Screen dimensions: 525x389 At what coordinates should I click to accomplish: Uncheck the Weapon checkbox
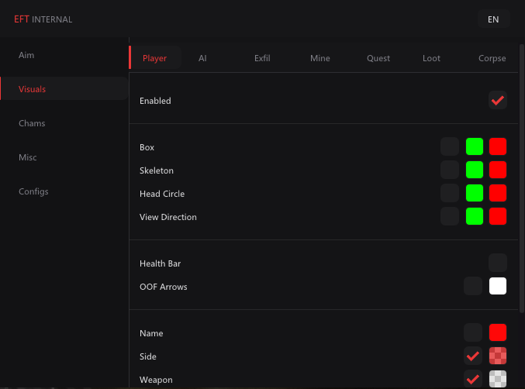pos(473,379)
